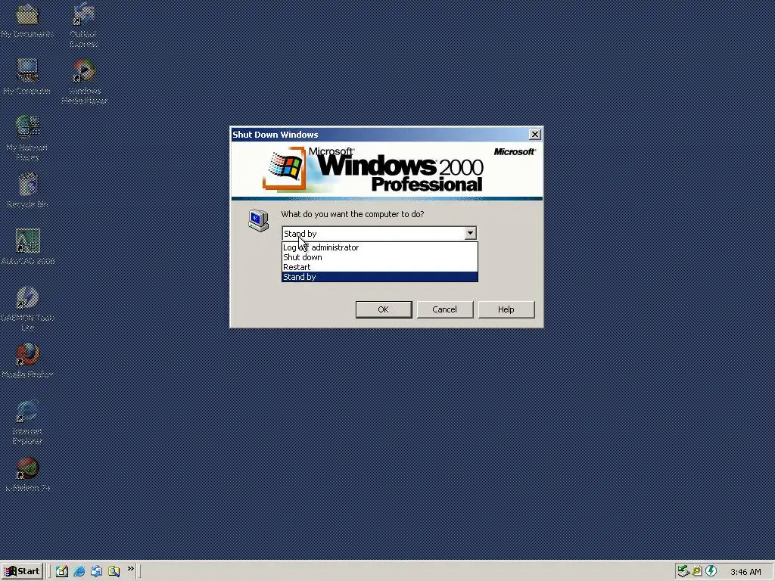Click the DAEMON Tools lightning tray icon
Screen dimensions: 775x581
point(711,571)
